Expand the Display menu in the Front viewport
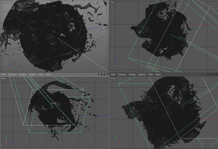The height and width of the screenshot is (149, 218). [132, 74]
